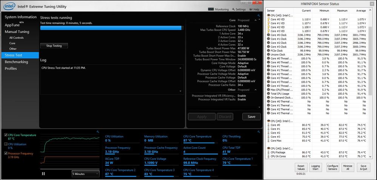This screenshot has width=377, height=180.
Task: Click down arrow in tuning settings panel
Action: 259,107
